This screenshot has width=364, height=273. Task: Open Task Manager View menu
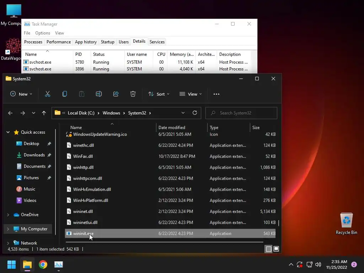[59, 33]
